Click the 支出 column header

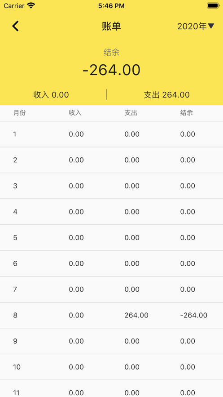131,113
